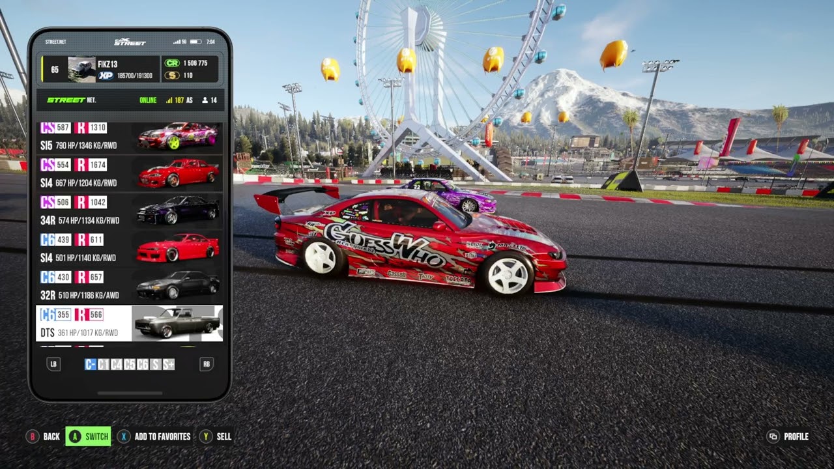Select the SI5 790 HP car row
Screen dimensions: 834x469
tap(130, 136)
